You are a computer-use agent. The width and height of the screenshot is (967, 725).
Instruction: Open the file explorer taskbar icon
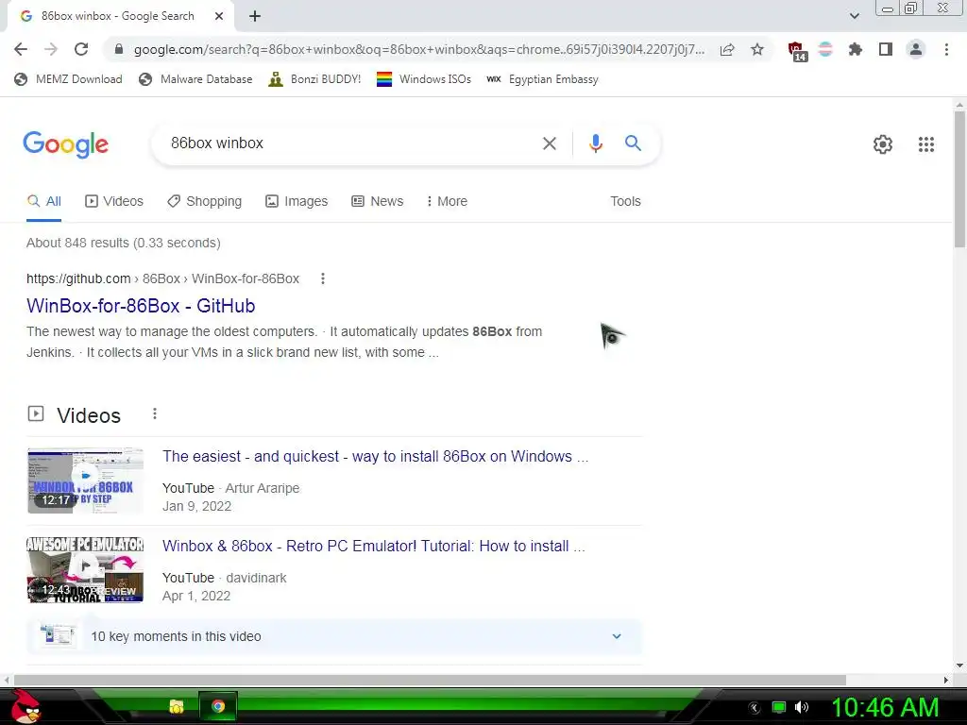[x=177, y=706]
